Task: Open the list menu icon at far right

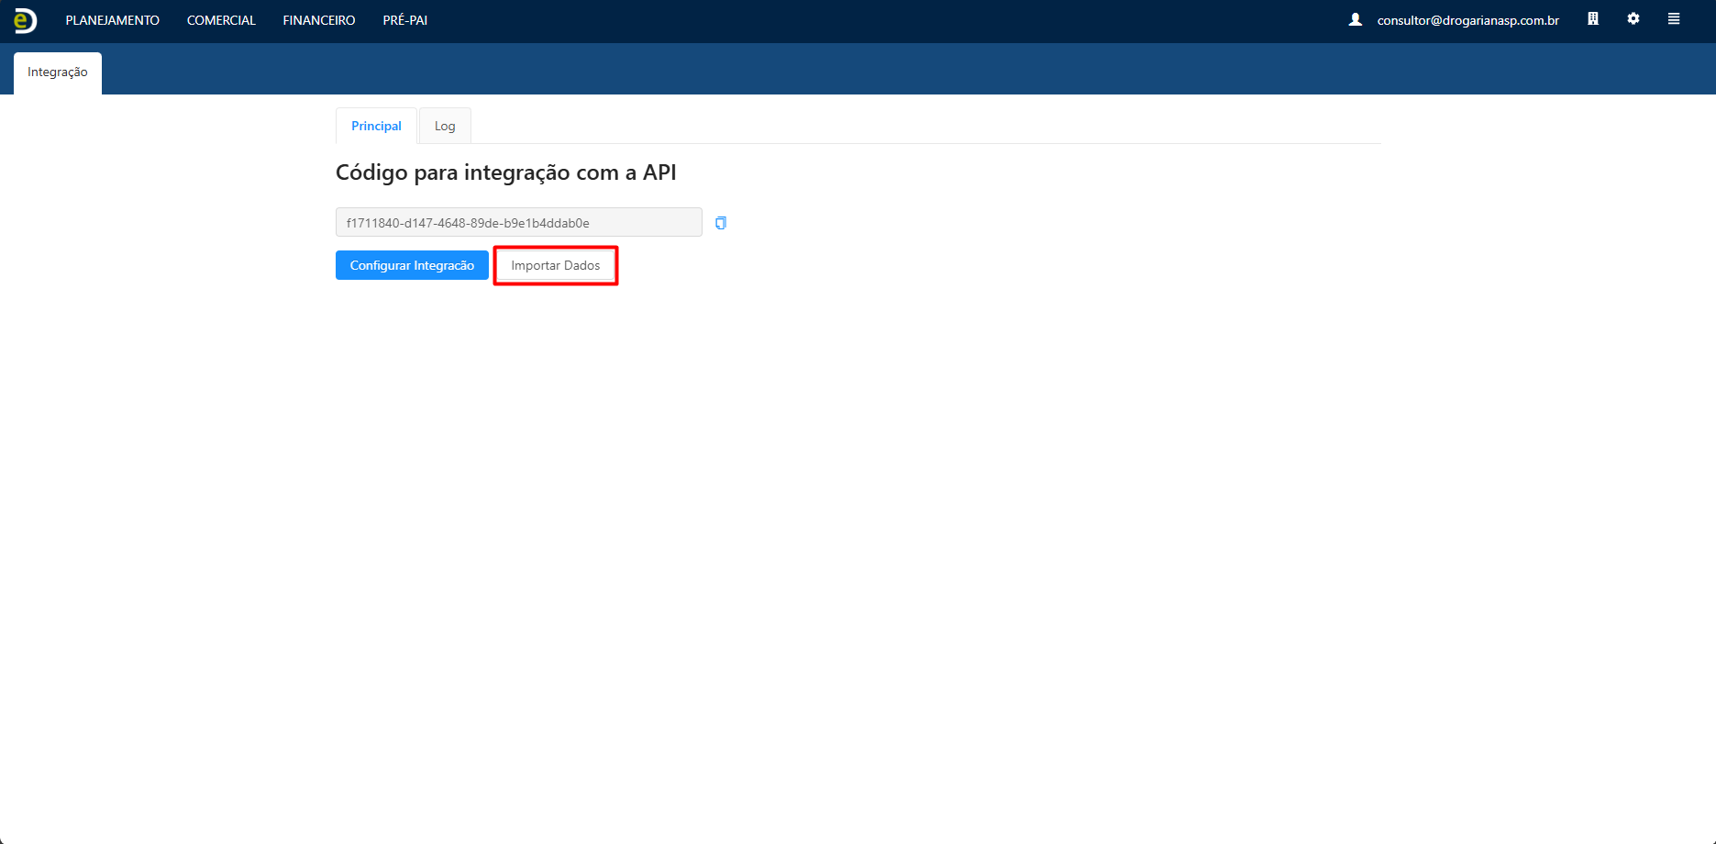Action: tap(1674, 19)
